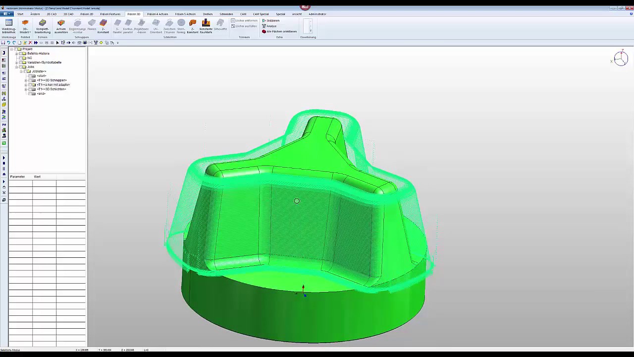Image resolution: width=634 pixels, height=357 pixels.
Task: Click Löcher entfernen button
Action: point(244,20)
